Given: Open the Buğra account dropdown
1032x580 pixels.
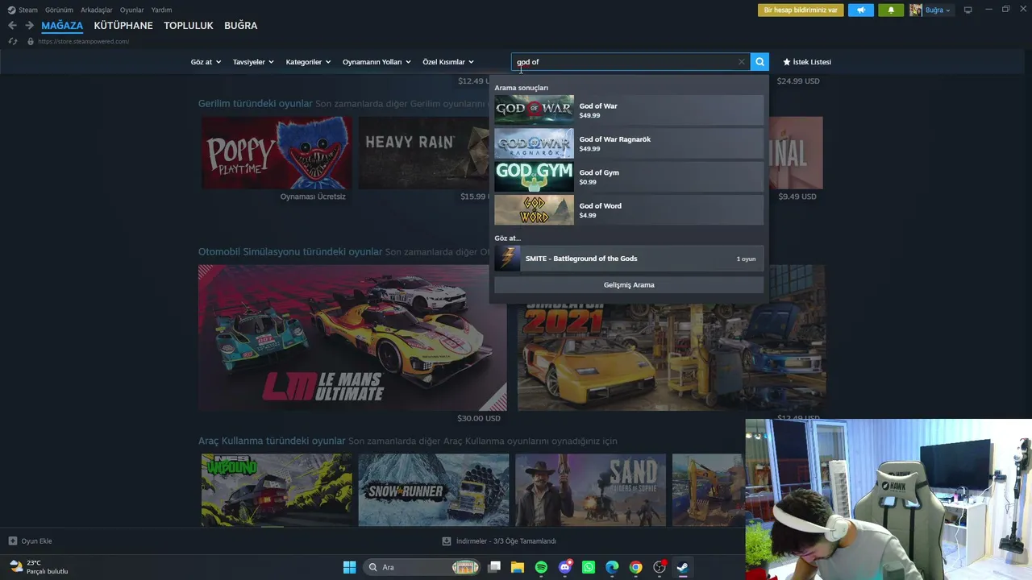Looking at the screenshot, I should 938,10.
